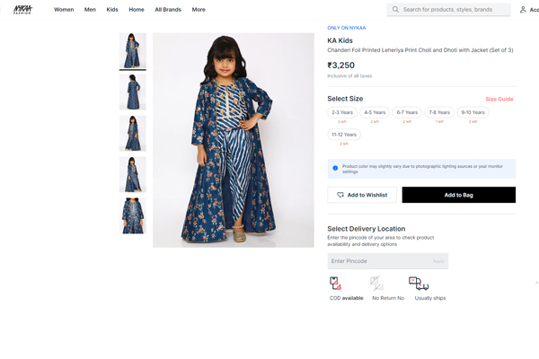The image size is (539, 359).
Task: Open the Kids category menu
Action: (112, 10)
